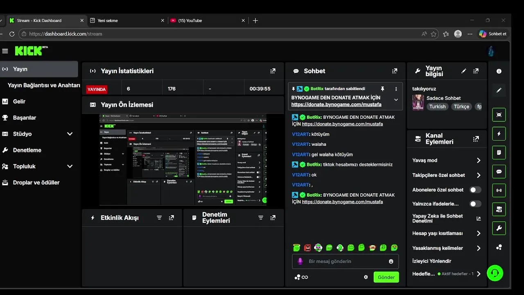The height and width of the screenshot is (295, 524).
Task: Open Yapay Zeka ile Sohbet Denetimi link
Action: pos(446,218)
